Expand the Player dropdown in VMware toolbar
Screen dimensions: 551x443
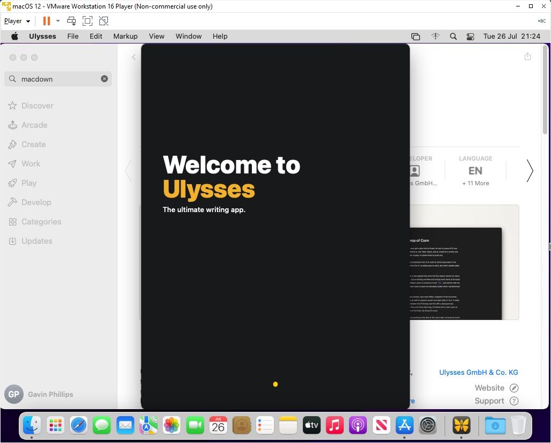point(17,20)
